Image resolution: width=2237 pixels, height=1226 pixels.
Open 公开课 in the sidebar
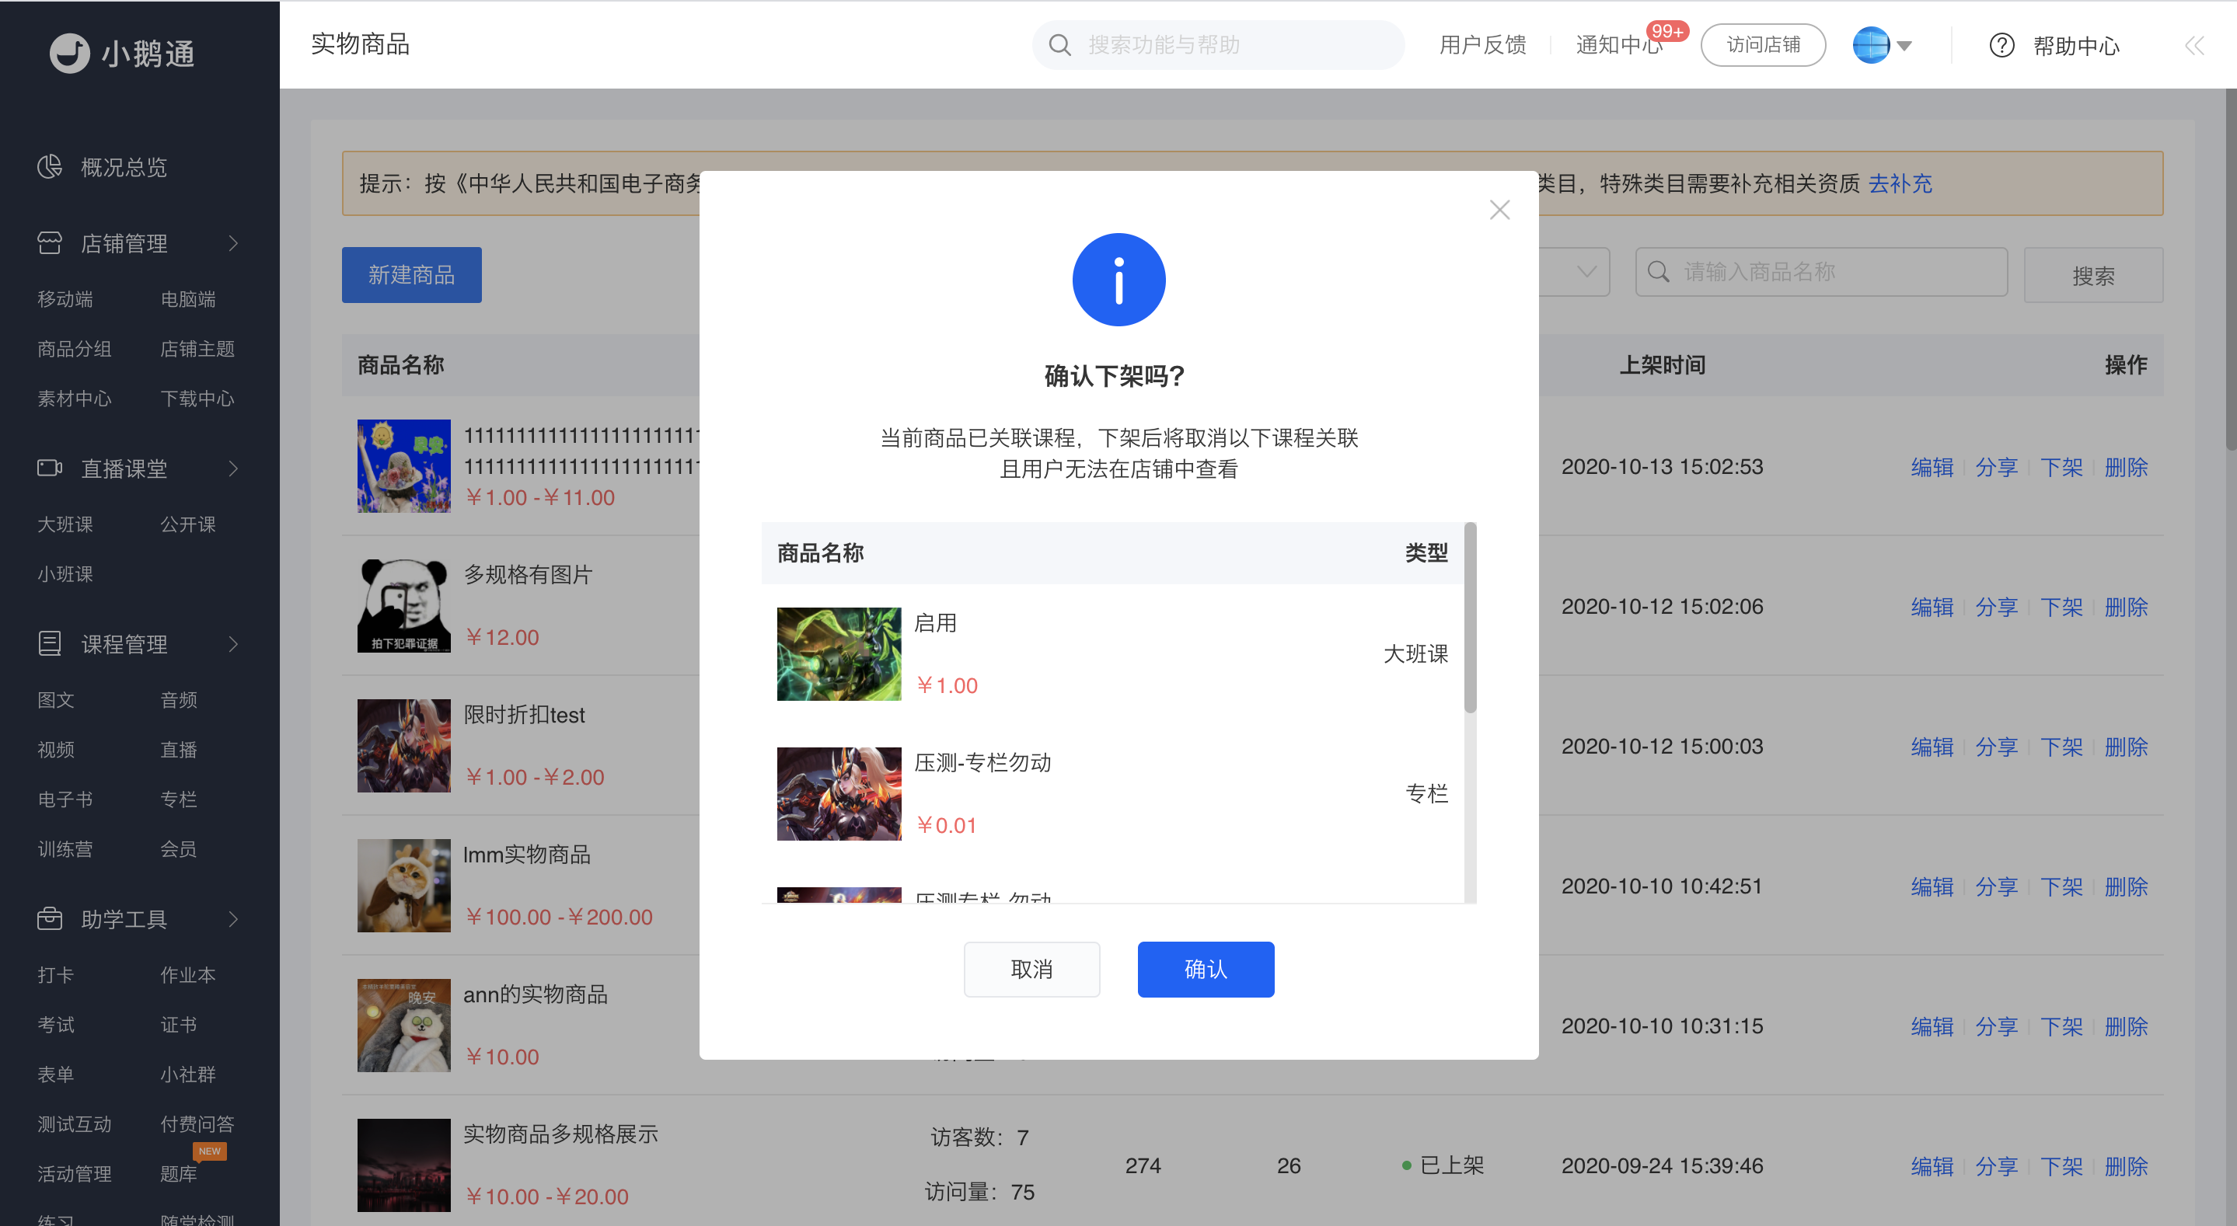tap(188, 524)
